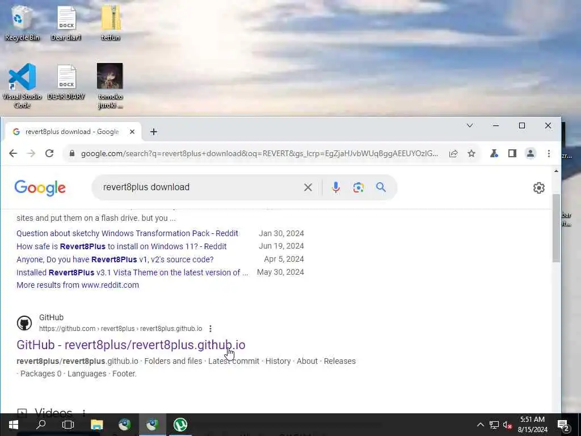The width and height of the screenshot is (581, 436).
Task: Click the address bar URL
Action: [259, 153]
